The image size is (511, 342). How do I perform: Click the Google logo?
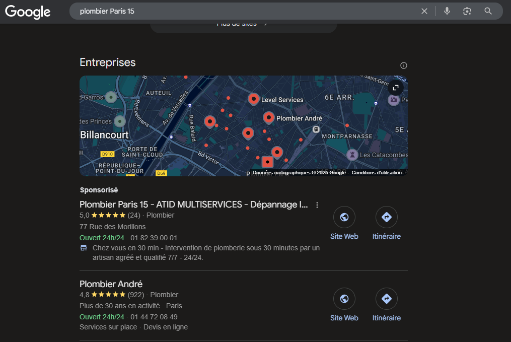coord(28,12)
